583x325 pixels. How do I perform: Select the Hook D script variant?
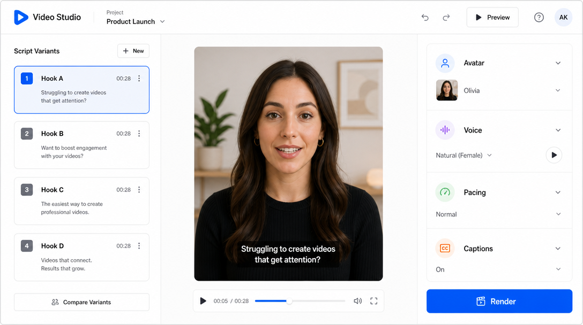click(81, 257)
